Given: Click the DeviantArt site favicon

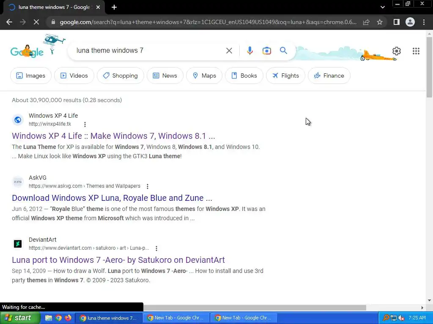Looking at the screenshot, I should click(x=18, y=244).
